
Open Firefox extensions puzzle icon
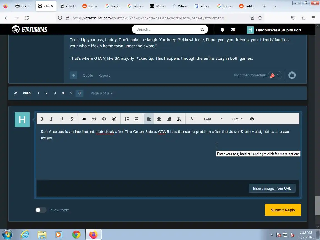tap(303, 18)
